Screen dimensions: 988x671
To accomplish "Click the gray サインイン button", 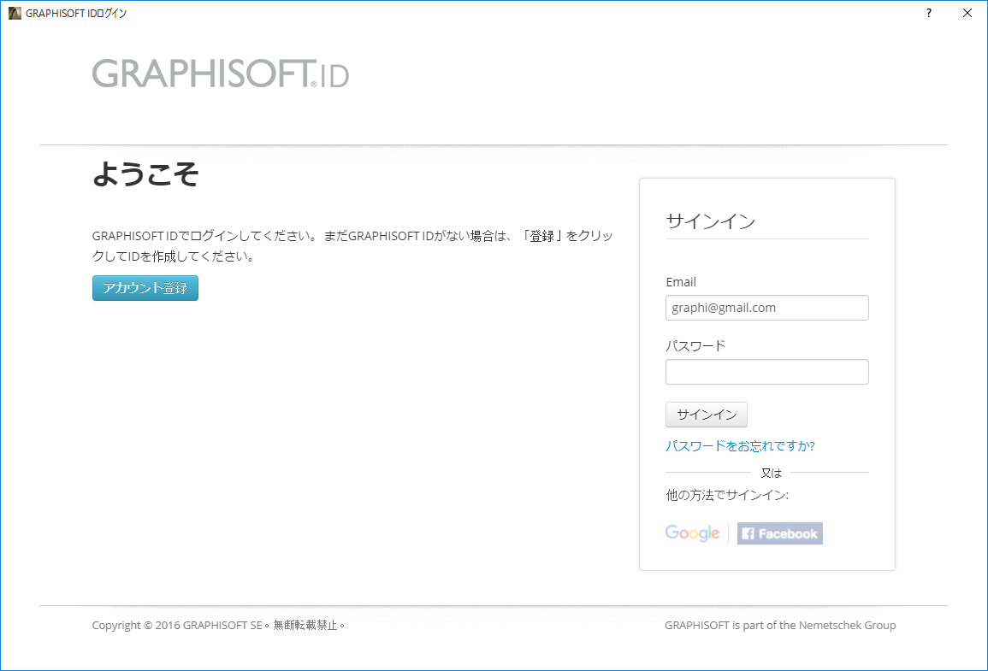I will 707,415.
